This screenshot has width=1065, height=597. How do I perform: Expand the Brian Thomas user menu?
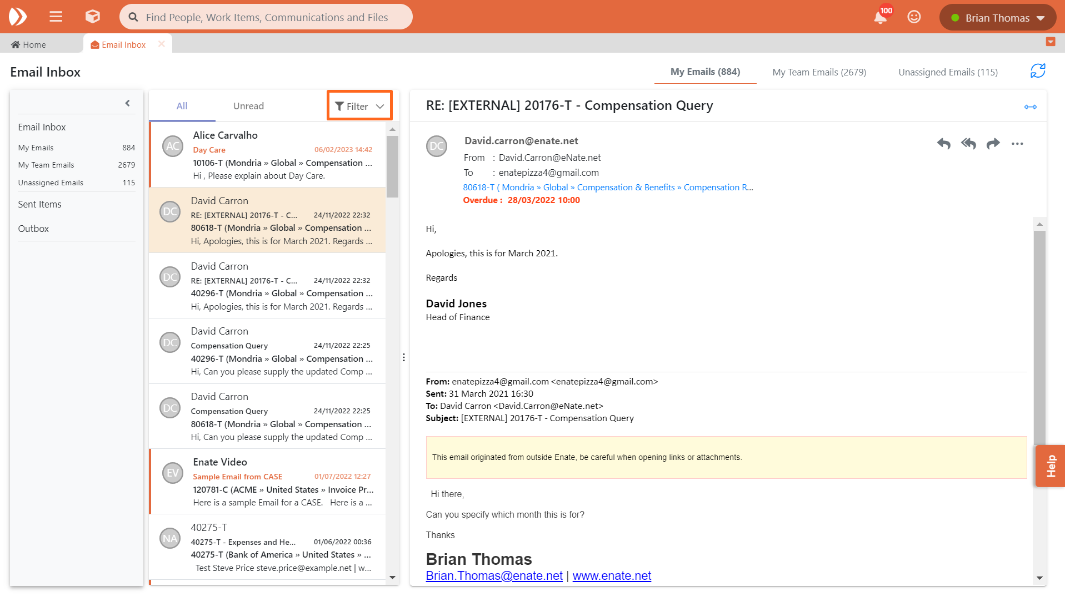[x=998, y=18]
